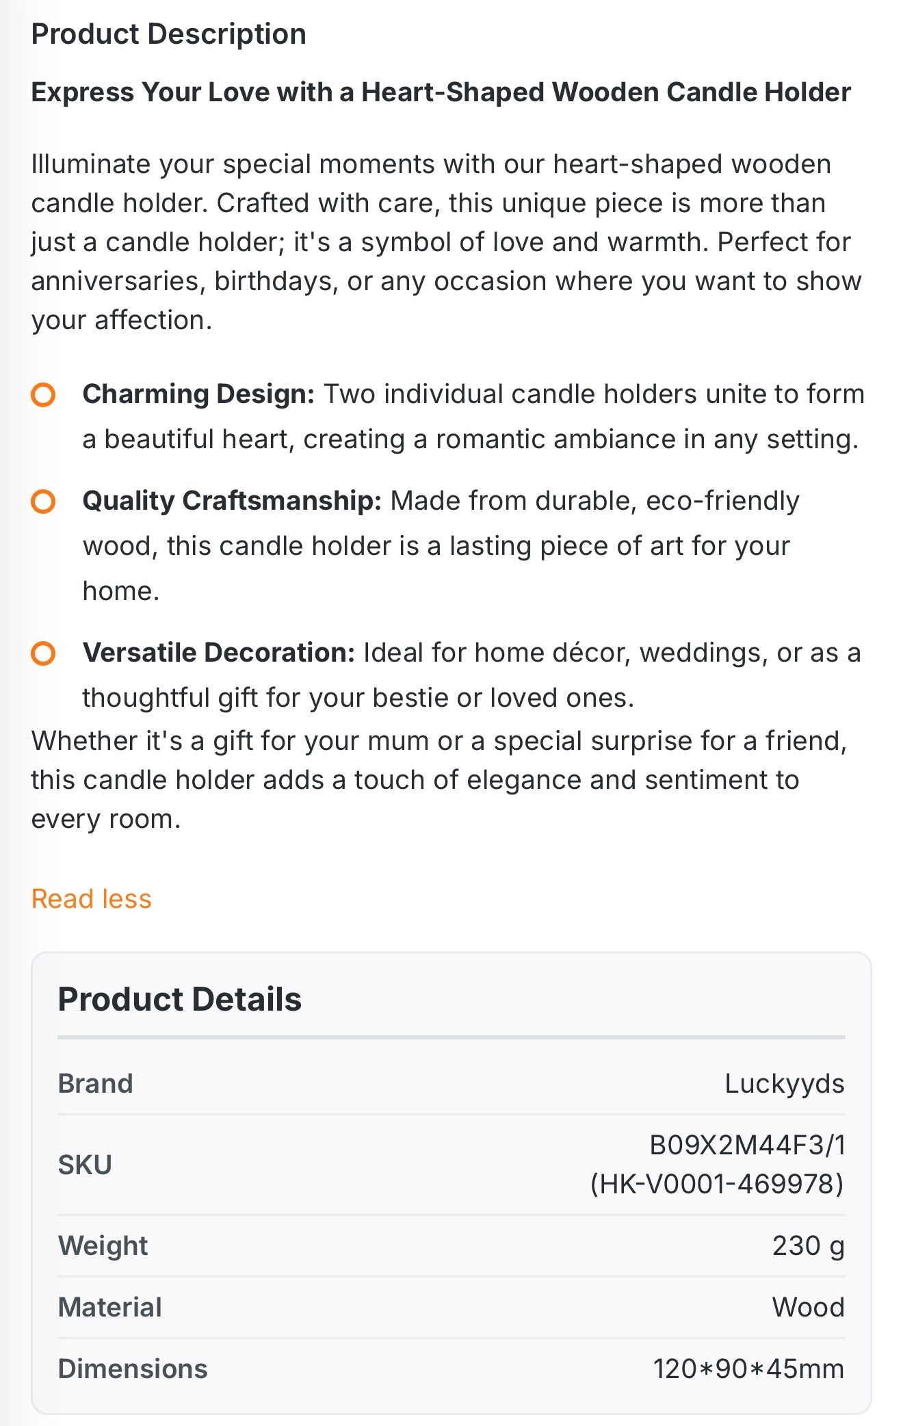Select the Heart-Shaped Wooden Candle Holder headline

441,92
